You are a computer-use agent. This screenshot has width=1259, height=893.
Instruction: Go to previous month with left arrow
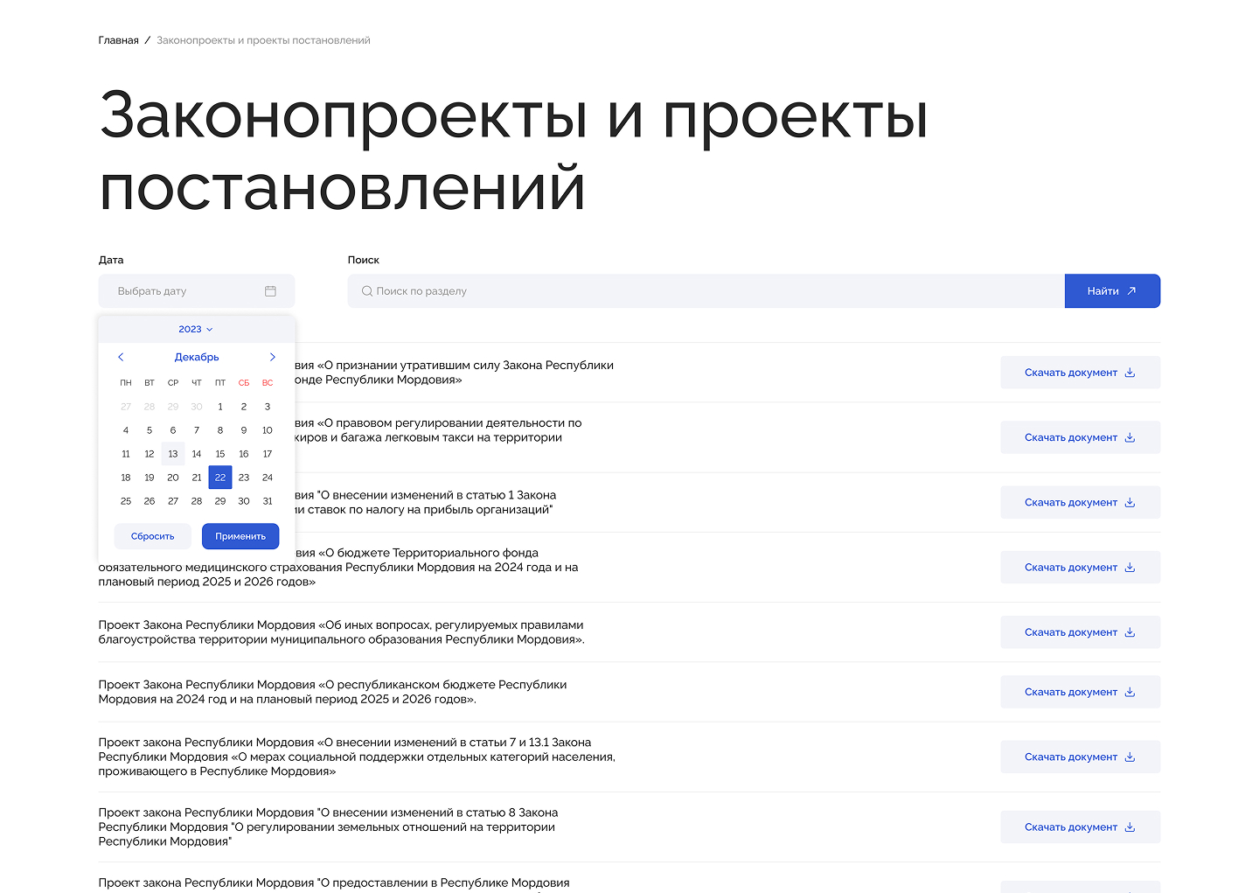click(x=121, y=357)
